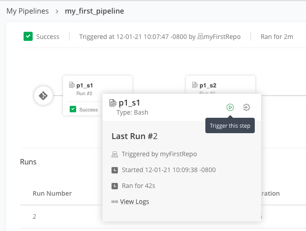Click popup header p1_s1 step type icon
The height and width of the screenshot is (231, 306).
point(113,103)
